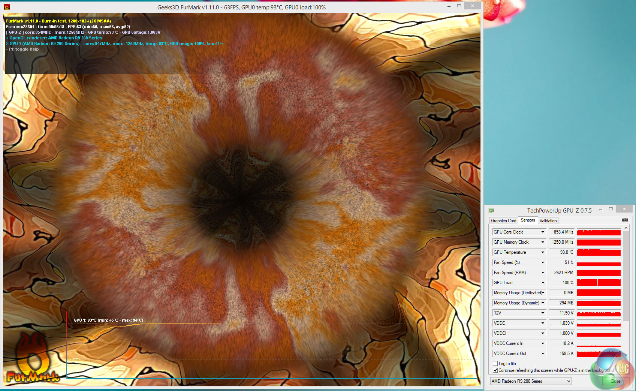Screen dimensions: 636x391
Task: Uncheck Continue refreshing in background option
Action: pos(495,370)
